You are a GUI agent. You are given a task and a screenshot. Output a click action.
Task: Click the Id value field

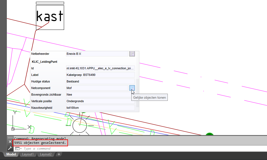(x=100, y=68)
